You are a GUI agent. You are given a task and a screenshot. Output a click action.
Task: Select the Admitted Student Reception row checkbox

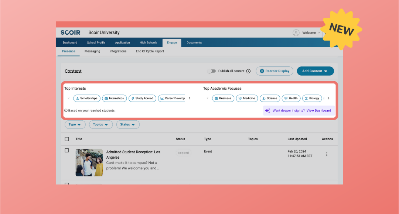pos(67,151)
